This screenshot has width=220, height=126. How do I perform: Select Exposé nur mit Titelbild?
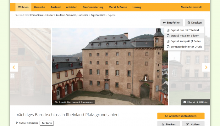184,30
